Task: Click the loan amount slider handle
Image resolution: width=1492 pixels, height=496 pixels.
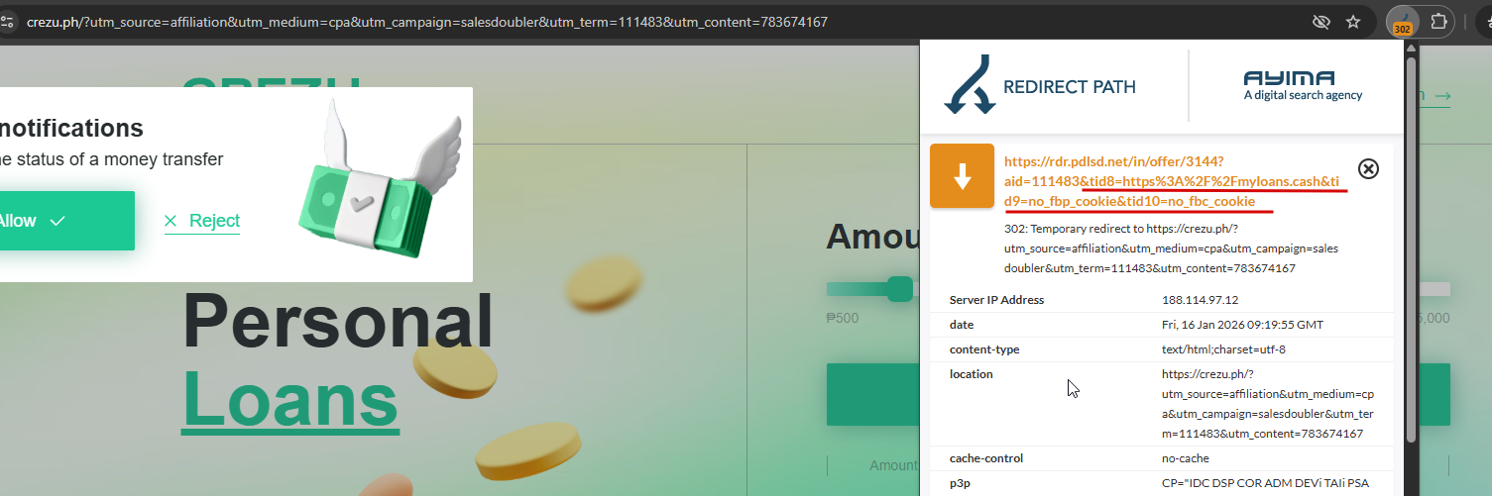Action: [x=899, y=289]
